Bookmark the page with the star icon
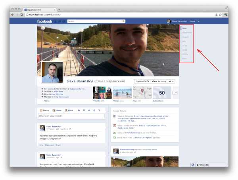 [220, 15]
